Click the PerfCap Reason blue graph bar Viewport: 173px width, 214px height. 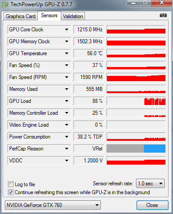point(155,149)
